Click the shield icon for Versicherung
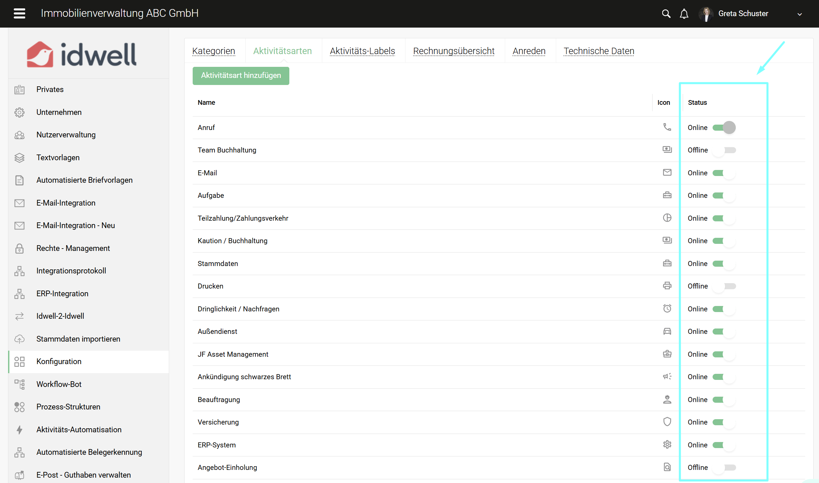The width and height of the screenshot is (819, 483). tap(667, 422)
